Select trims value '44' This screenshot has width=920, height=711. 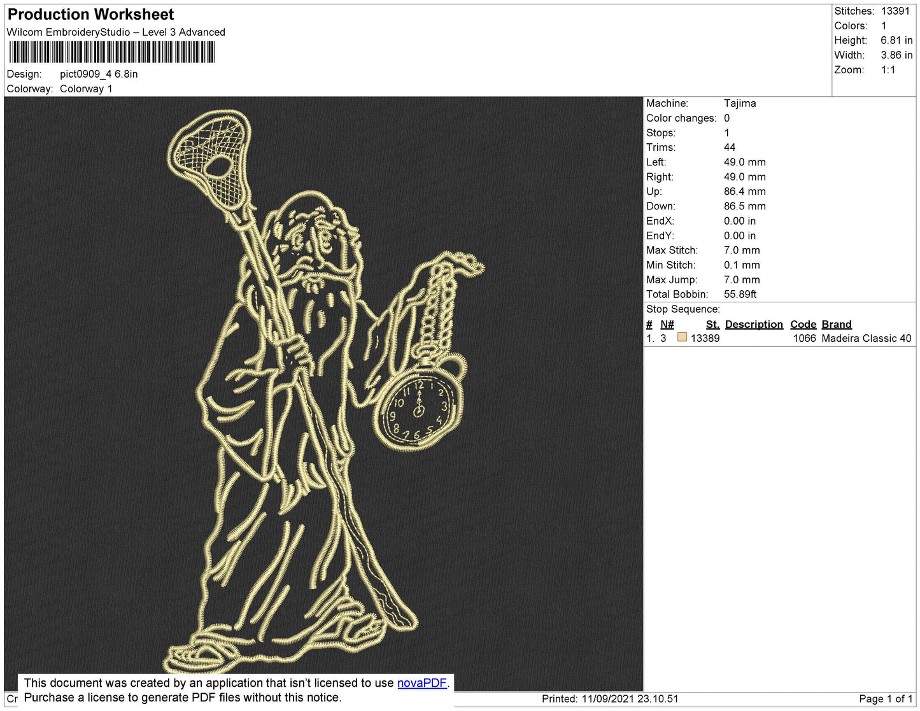[730, 147]
